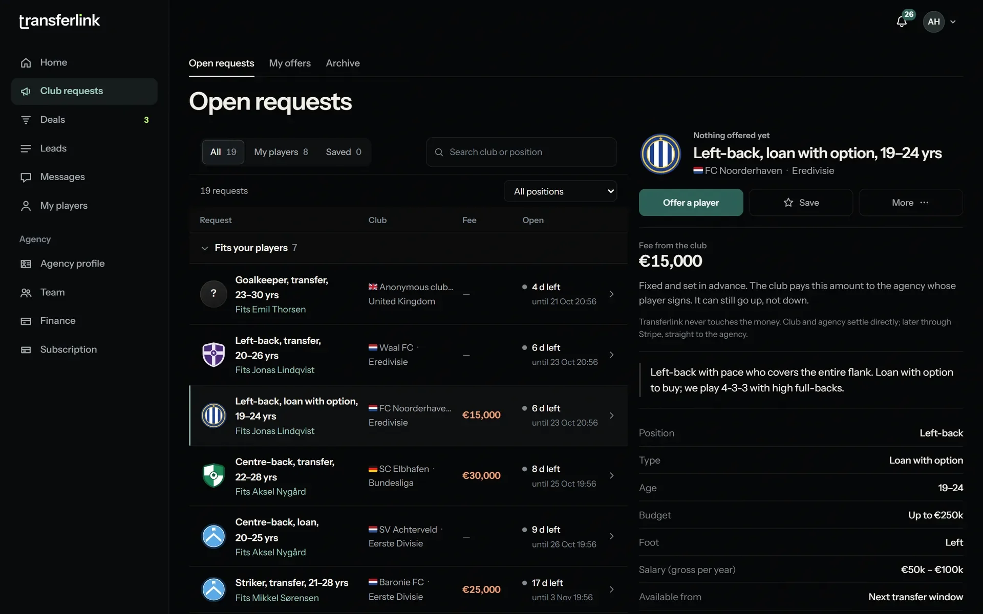Select the My players 8 filter
Viewport: 983px width, 614px height.
click(x=281, y=152)
